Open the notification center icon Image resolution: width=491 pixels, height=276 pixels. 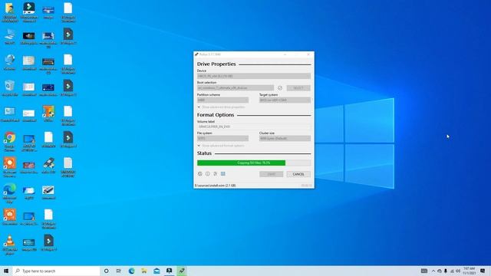(x=483, y=271)
